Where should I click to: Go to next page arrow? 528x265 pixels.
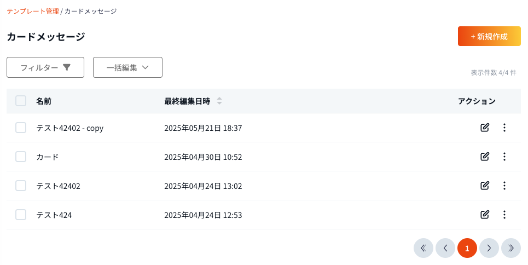point(489,248)
